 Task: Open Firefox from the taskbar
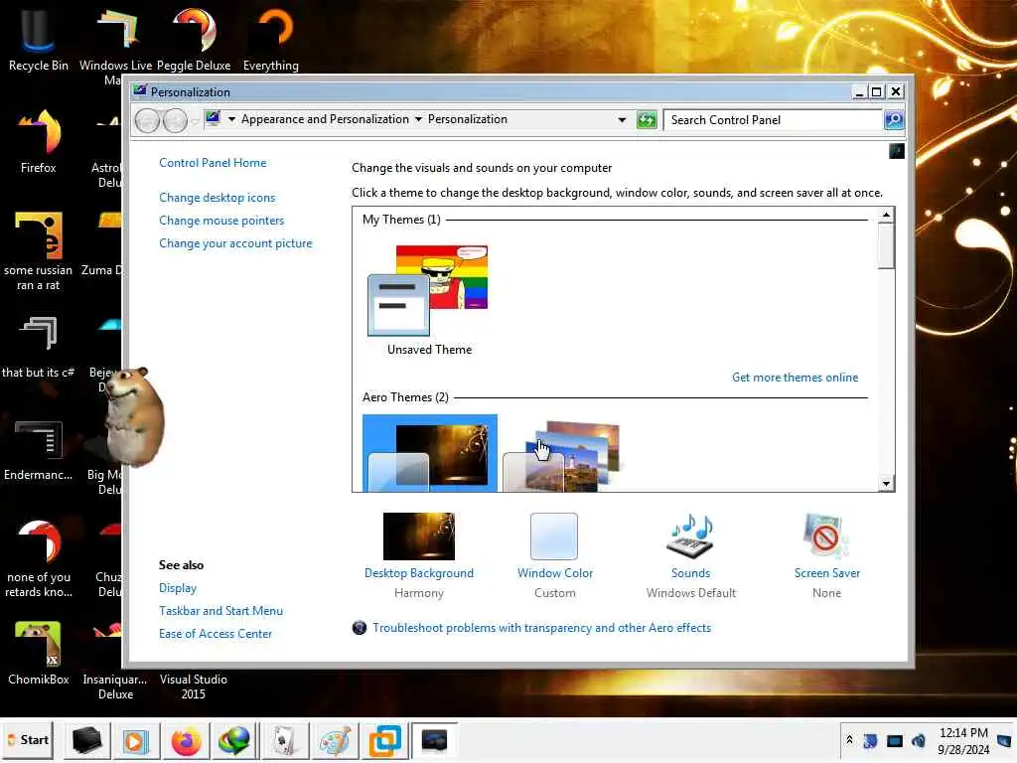point(186,740)
